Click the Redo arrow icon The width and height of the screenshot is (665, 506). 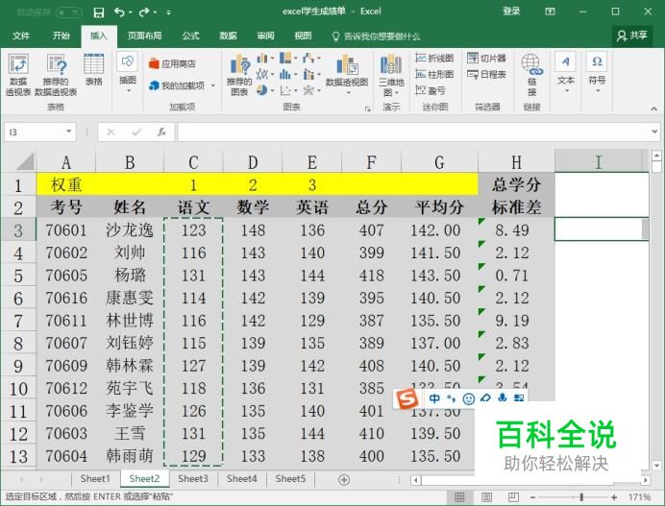pos(144,12)
